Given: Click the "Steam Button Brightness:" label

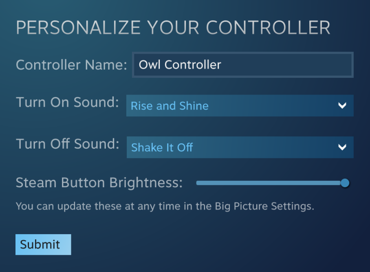Looking at the screenshot, I should coord(99,183).
